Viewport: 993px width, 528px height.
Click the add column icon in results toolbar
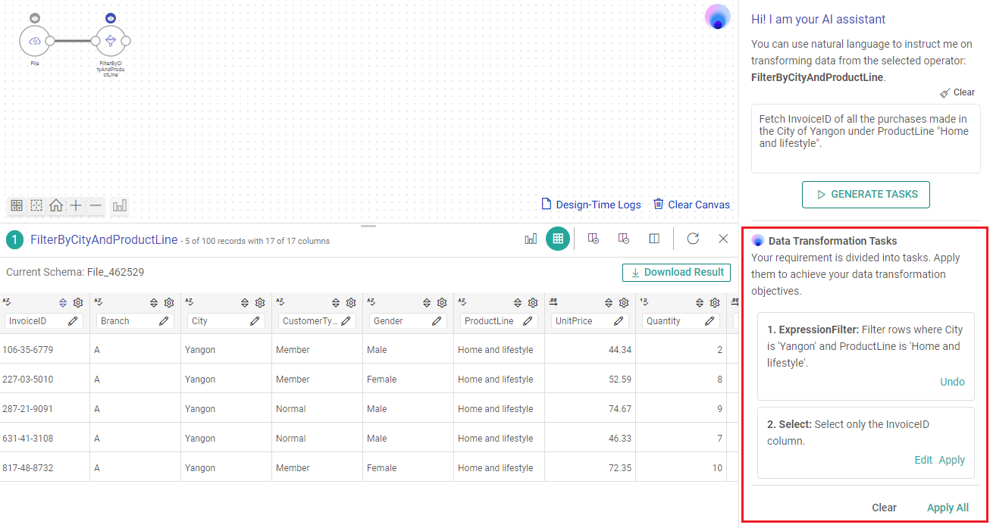coord(594,239)
